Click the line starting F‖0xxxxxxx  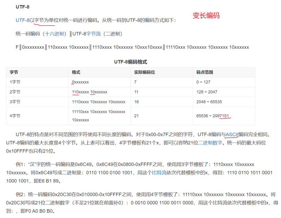[132, 47]
